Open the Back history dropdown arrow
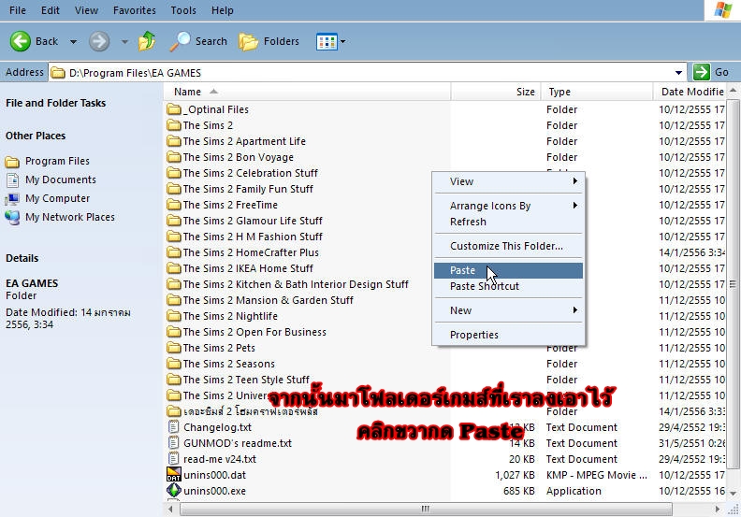741x517 pixels. [73, 41]
